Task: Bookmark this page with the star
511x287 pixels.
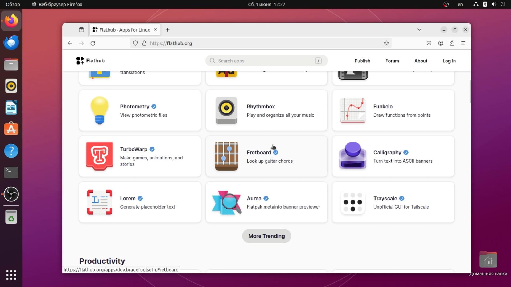Action: point(386,43)
